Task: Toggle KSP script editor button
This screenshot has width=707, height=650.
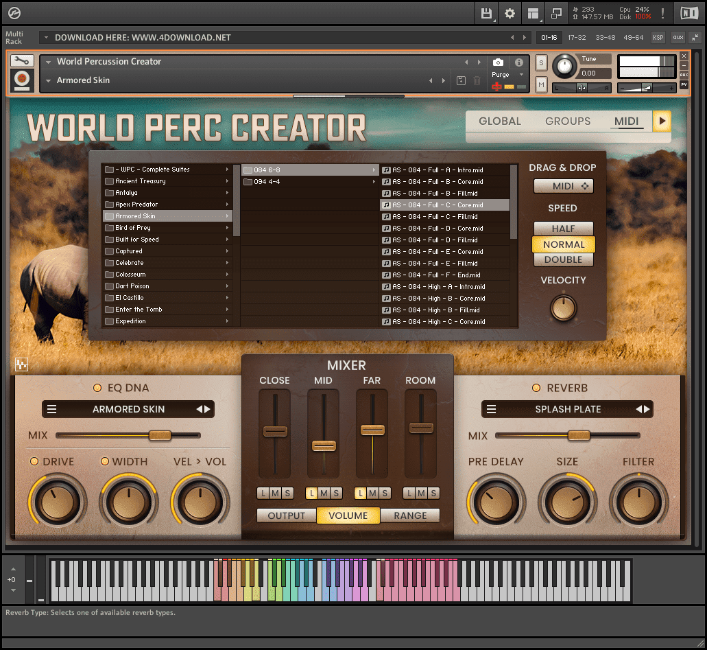Action: [x=658, y=38]
